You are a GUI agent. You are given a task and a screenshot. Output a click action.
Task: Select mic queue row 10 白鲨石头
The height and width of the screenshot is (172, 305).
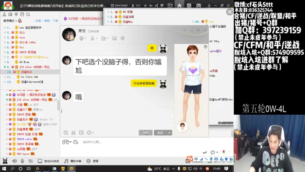[x=30, y=72]
